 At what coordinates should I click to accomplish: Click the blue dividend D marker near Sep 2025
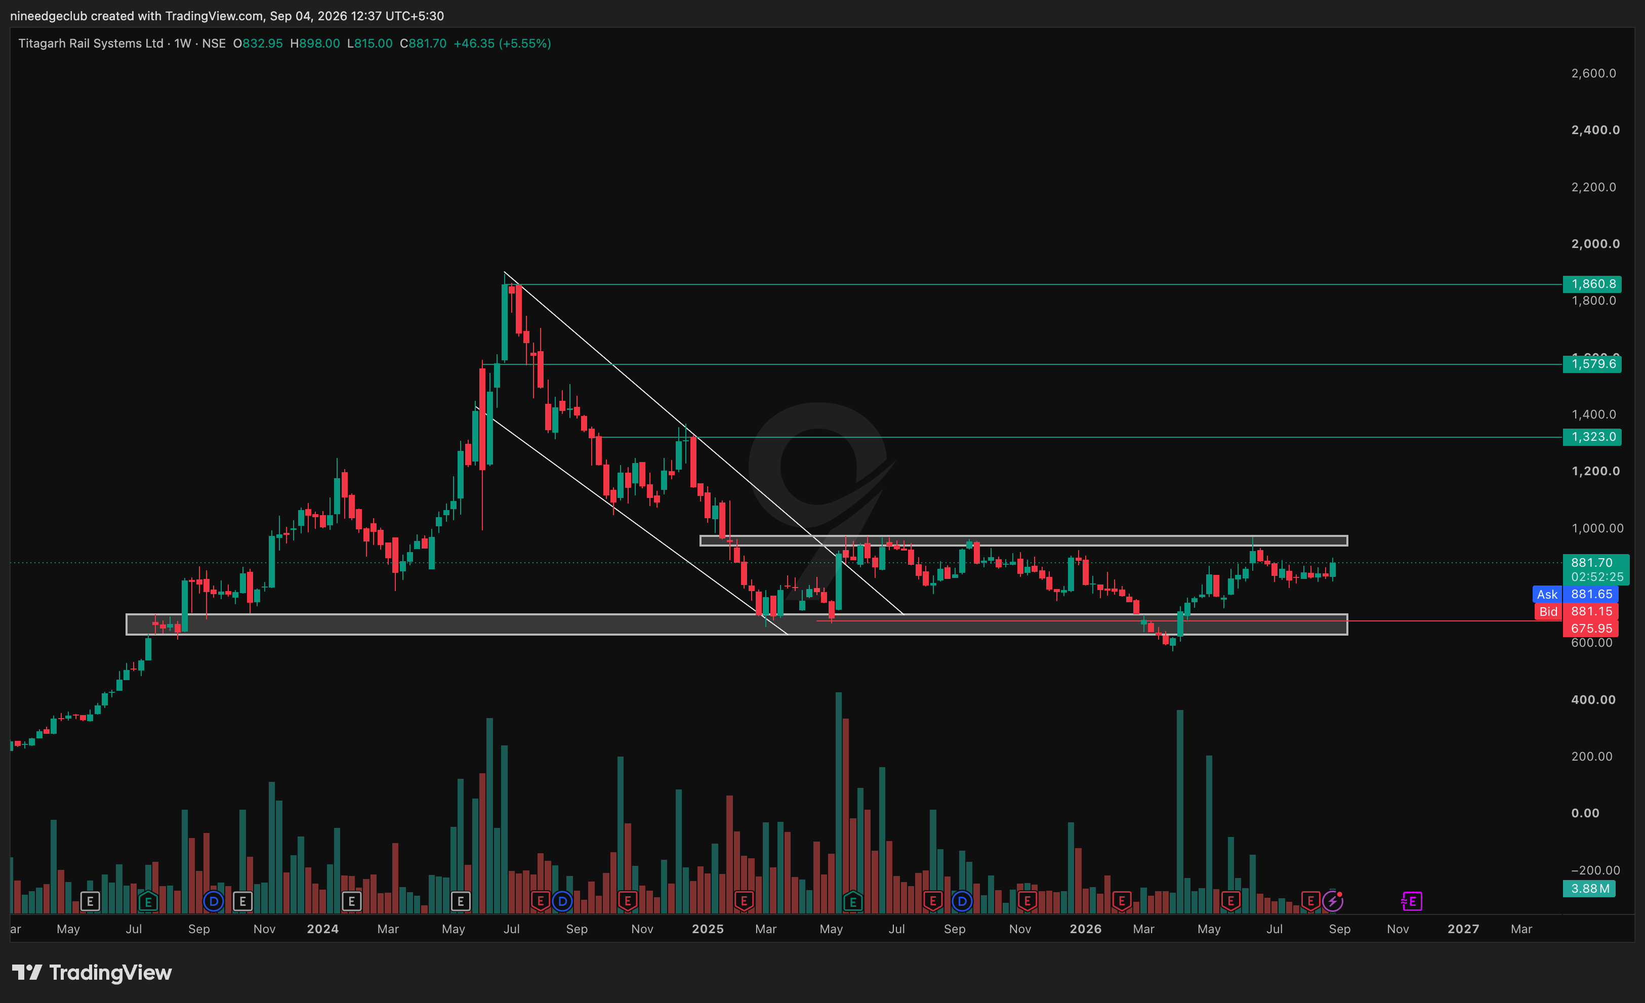tap(961, 902)
